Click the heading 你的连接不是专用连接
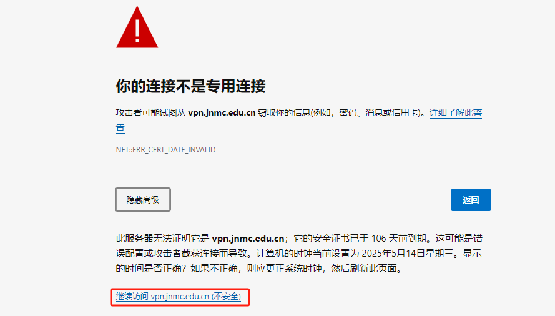This screenshot has height=316, width=555. pyautogui.click(x=190, y=86)
